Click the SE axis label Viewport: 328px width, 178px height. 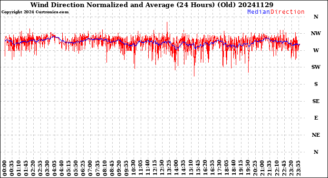pyautogui.click(x=316, y=101)
